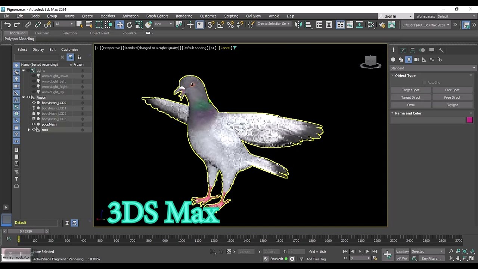The width and height of the screenshot is (478, 269).
Task: Expand the root node in Scene Explorer
Action: coord(29,130)
